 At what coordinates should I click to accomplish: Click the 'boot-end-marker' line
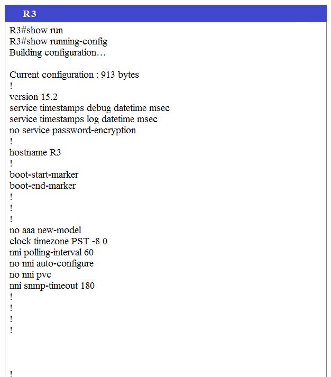click(x=42, y=186)
